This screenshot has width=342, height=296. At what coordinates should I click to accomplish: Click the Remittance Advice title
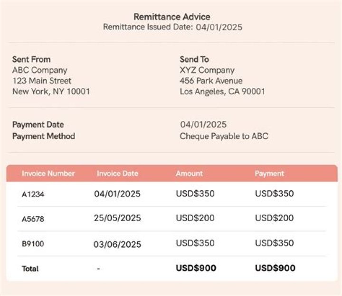point(171,17)
